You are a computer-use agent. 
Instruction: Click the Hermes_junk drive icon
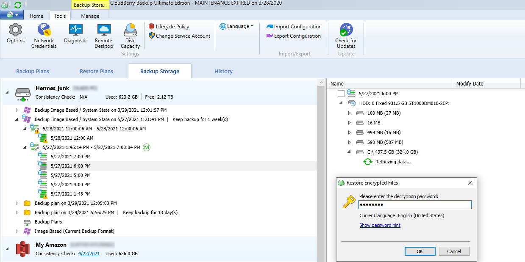click(x=24, y=94)
